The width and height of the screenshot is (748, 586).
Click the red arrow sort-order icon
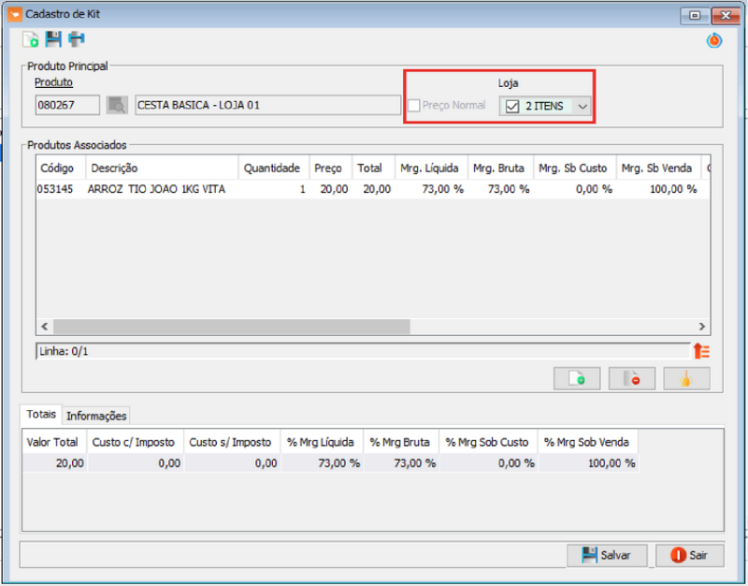tap(701, 351)
